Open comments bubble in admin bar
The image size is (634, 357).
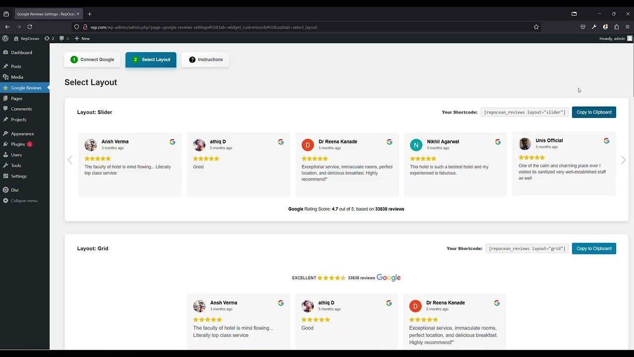64,38
